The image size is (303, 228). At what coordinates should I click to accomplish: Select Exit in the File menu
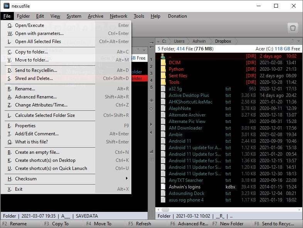tap(66, 189)
